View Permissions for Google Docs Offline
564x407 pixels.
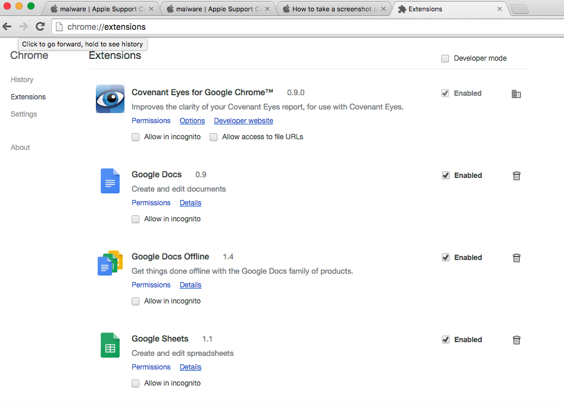pos(151,285)
